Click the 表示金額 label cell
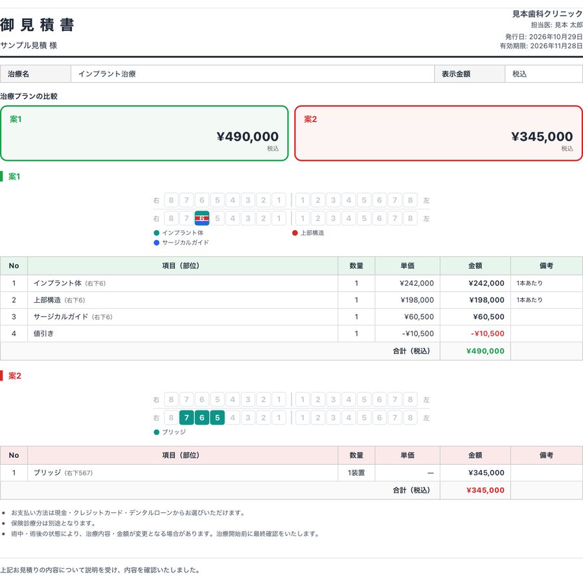The height and width of the screenshot is (577, 583). 470,74
